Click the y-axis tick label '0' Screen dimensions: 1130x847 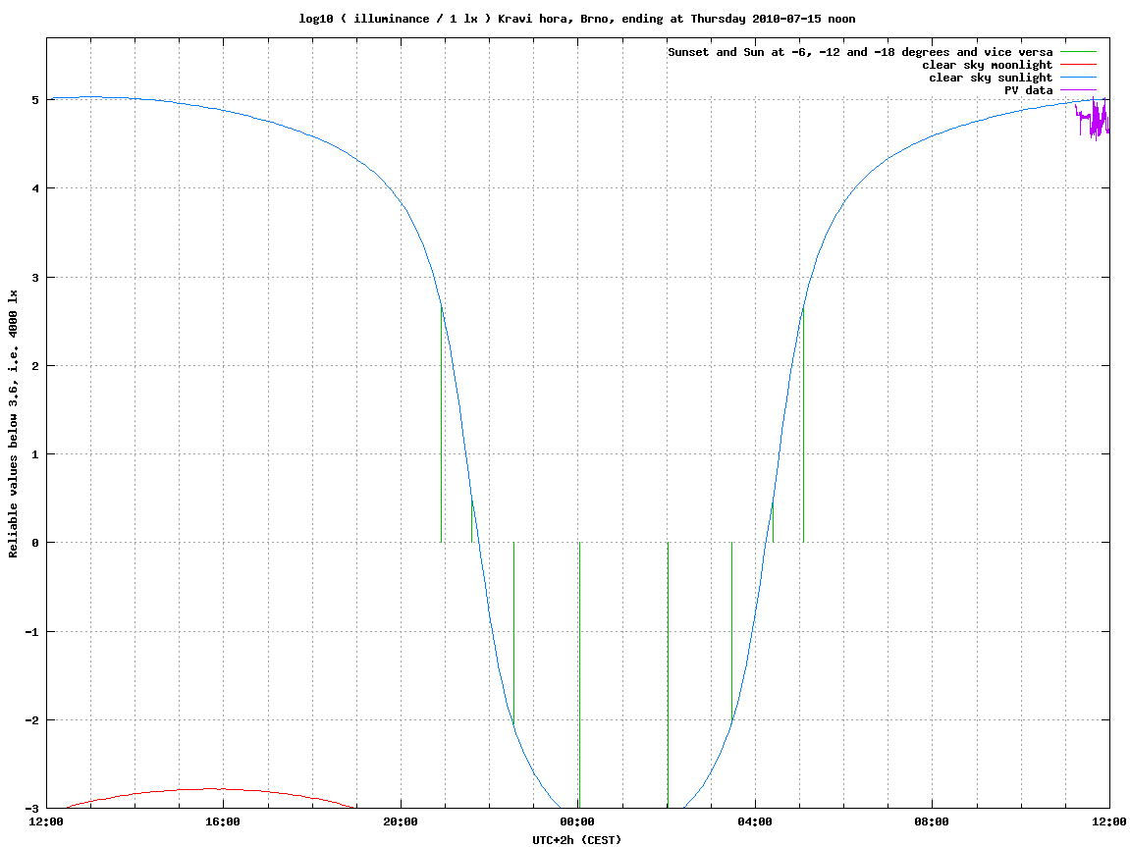click(35, 543)
